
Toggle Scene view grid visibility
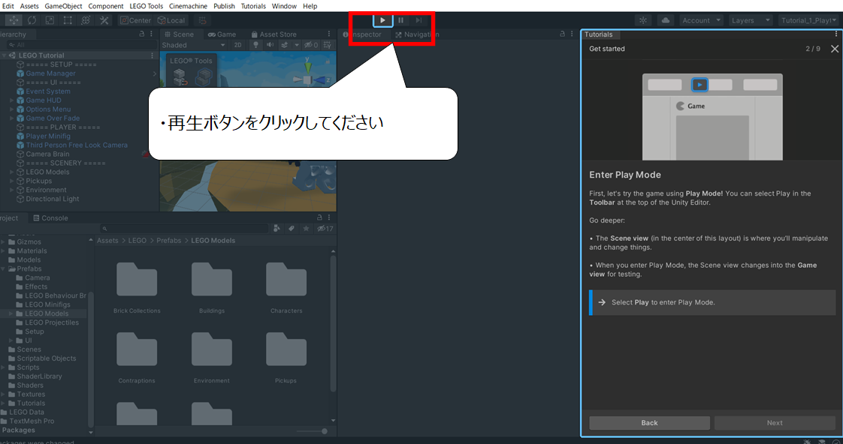[x=327, y=45]
